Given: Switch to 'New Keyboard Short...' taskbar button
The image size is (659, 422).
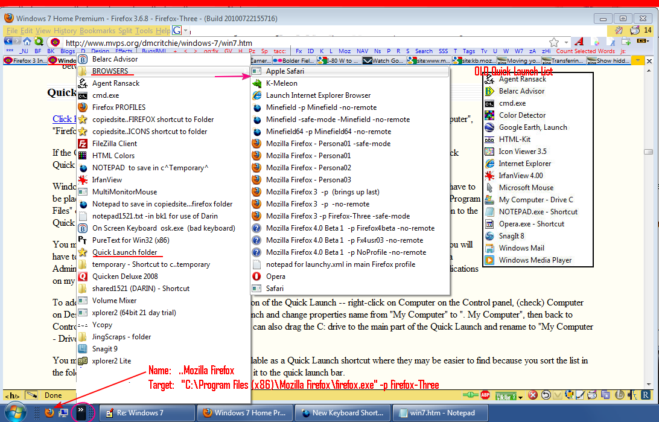Looking at the screenshot, I should [x=343, y=413].
